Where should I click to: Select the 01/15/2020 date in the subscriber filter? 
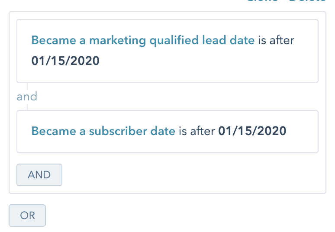point(252,131)
